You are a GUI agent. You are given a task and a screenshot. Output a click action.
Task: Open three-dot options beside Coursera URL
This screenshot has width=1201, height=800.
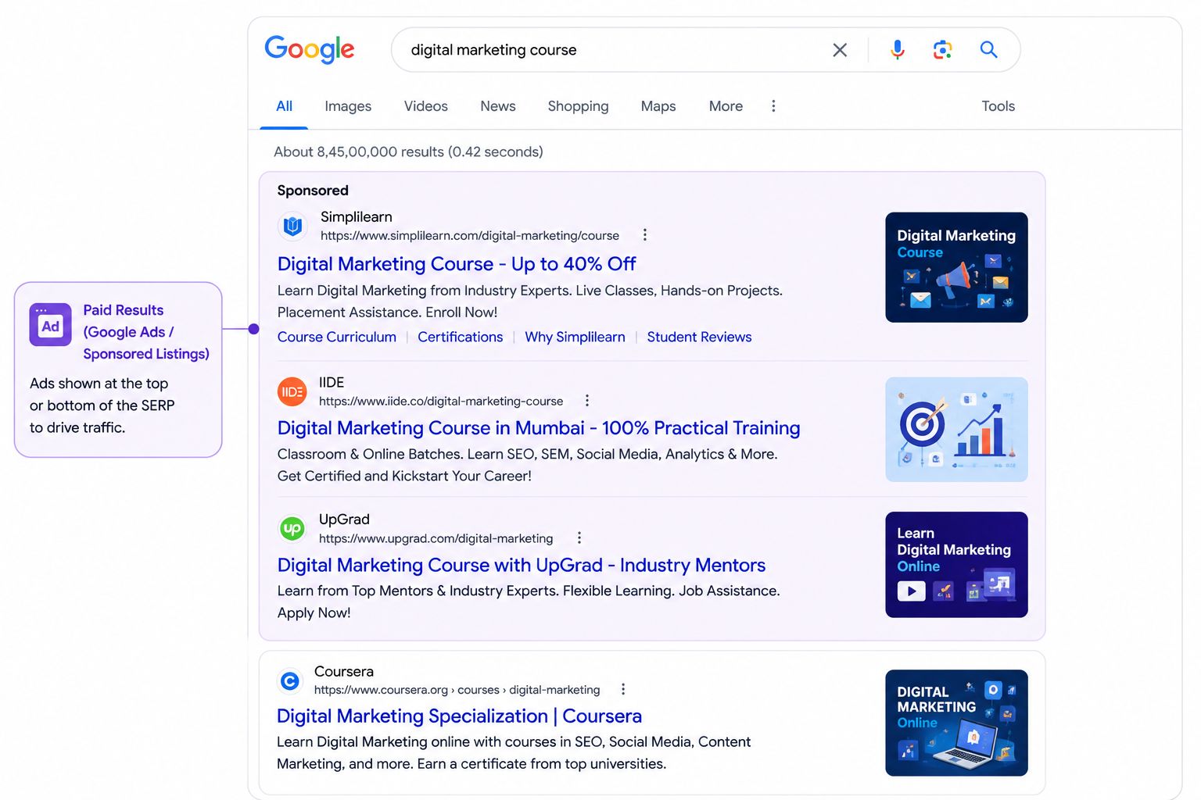(x=623, y=690)
